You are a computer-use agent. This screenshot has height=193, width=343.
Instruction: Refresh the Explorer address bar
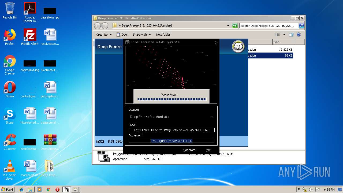[x=235, y=26]
